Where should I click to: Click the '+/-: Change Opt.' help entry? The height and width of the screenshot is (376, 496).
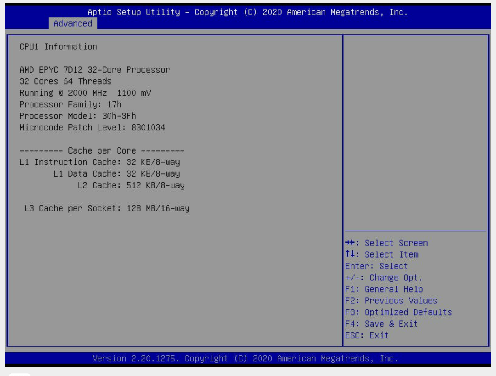pyautogui.click(x=384, y=278)
